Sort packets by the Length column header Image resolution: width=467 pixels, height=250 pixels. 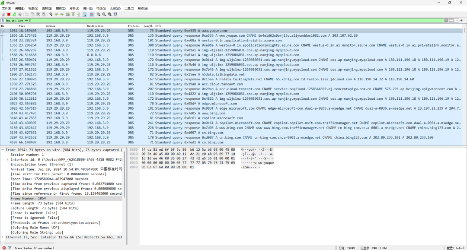pos(148,26)
